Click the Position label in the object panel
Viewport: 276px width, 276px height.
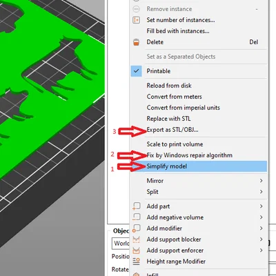tap(121, 257)
